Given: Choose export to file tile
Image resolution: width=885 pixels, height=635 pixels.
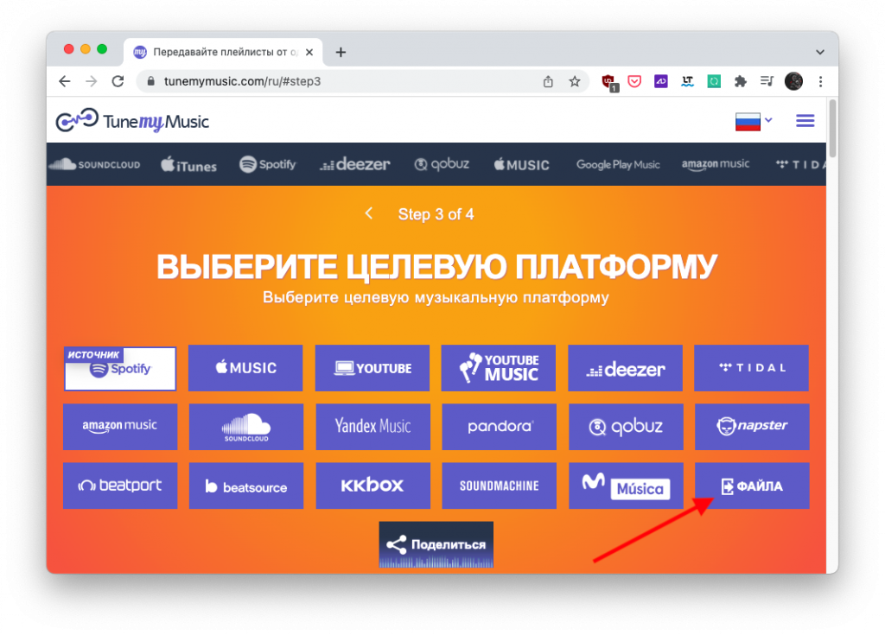Looking at the screenshot, I should 752,486.
